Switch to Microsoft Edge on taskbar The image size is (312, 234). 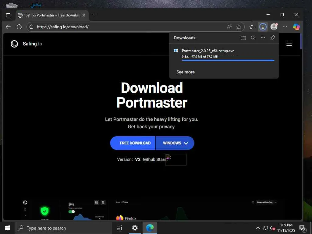[150, 228]
